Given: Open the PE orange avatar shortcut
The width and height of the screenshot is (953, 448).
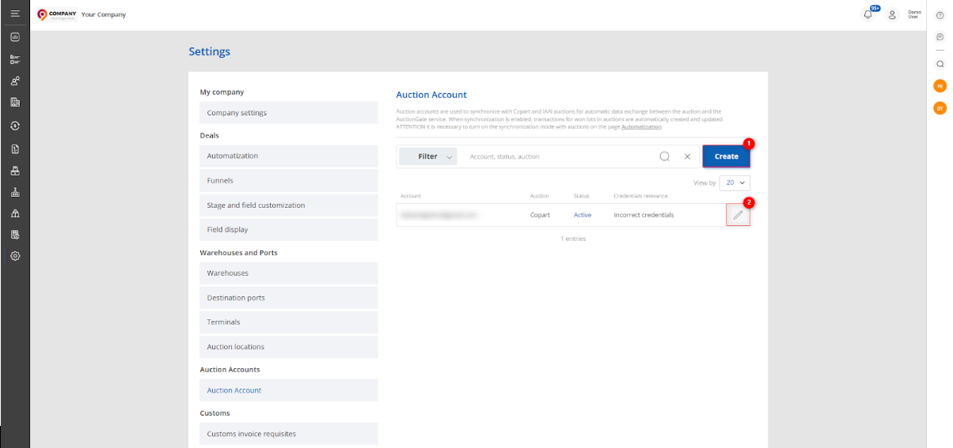Looking at the screenshot, I should (x=940, y=86).
